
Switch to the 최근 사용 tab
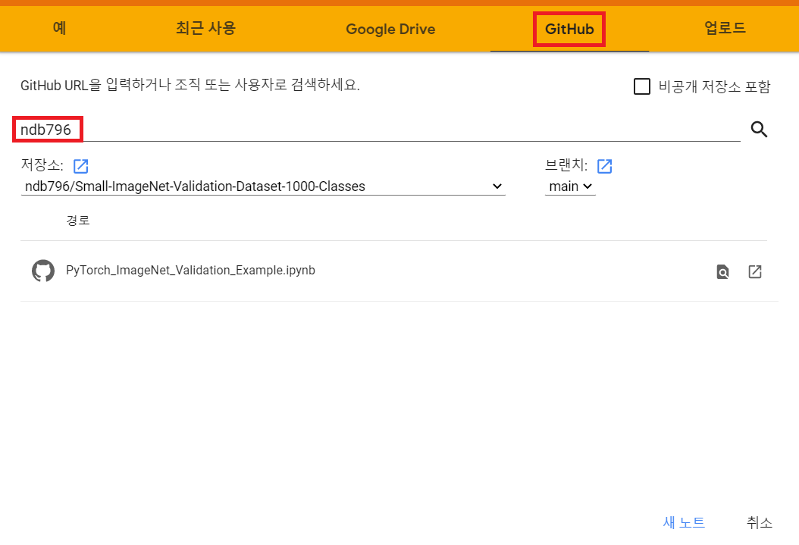click(206, 28)
